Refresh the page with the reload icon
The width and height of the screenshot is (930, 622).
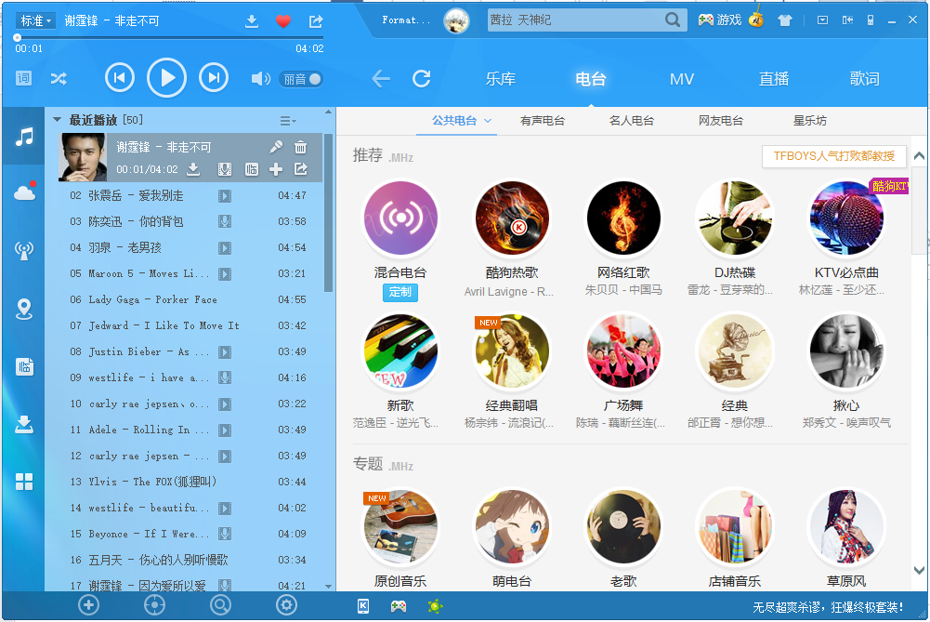(422, 78)
